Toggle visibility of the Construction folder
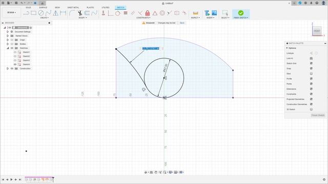 click(12, 68)
